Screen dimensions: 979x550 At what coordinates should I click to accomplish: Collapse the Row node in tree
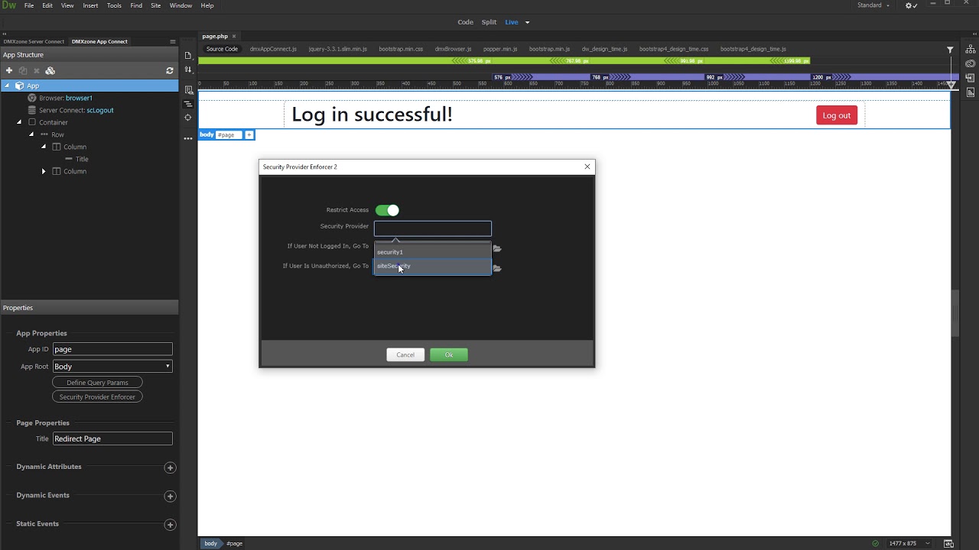click(x=31, y=134)
